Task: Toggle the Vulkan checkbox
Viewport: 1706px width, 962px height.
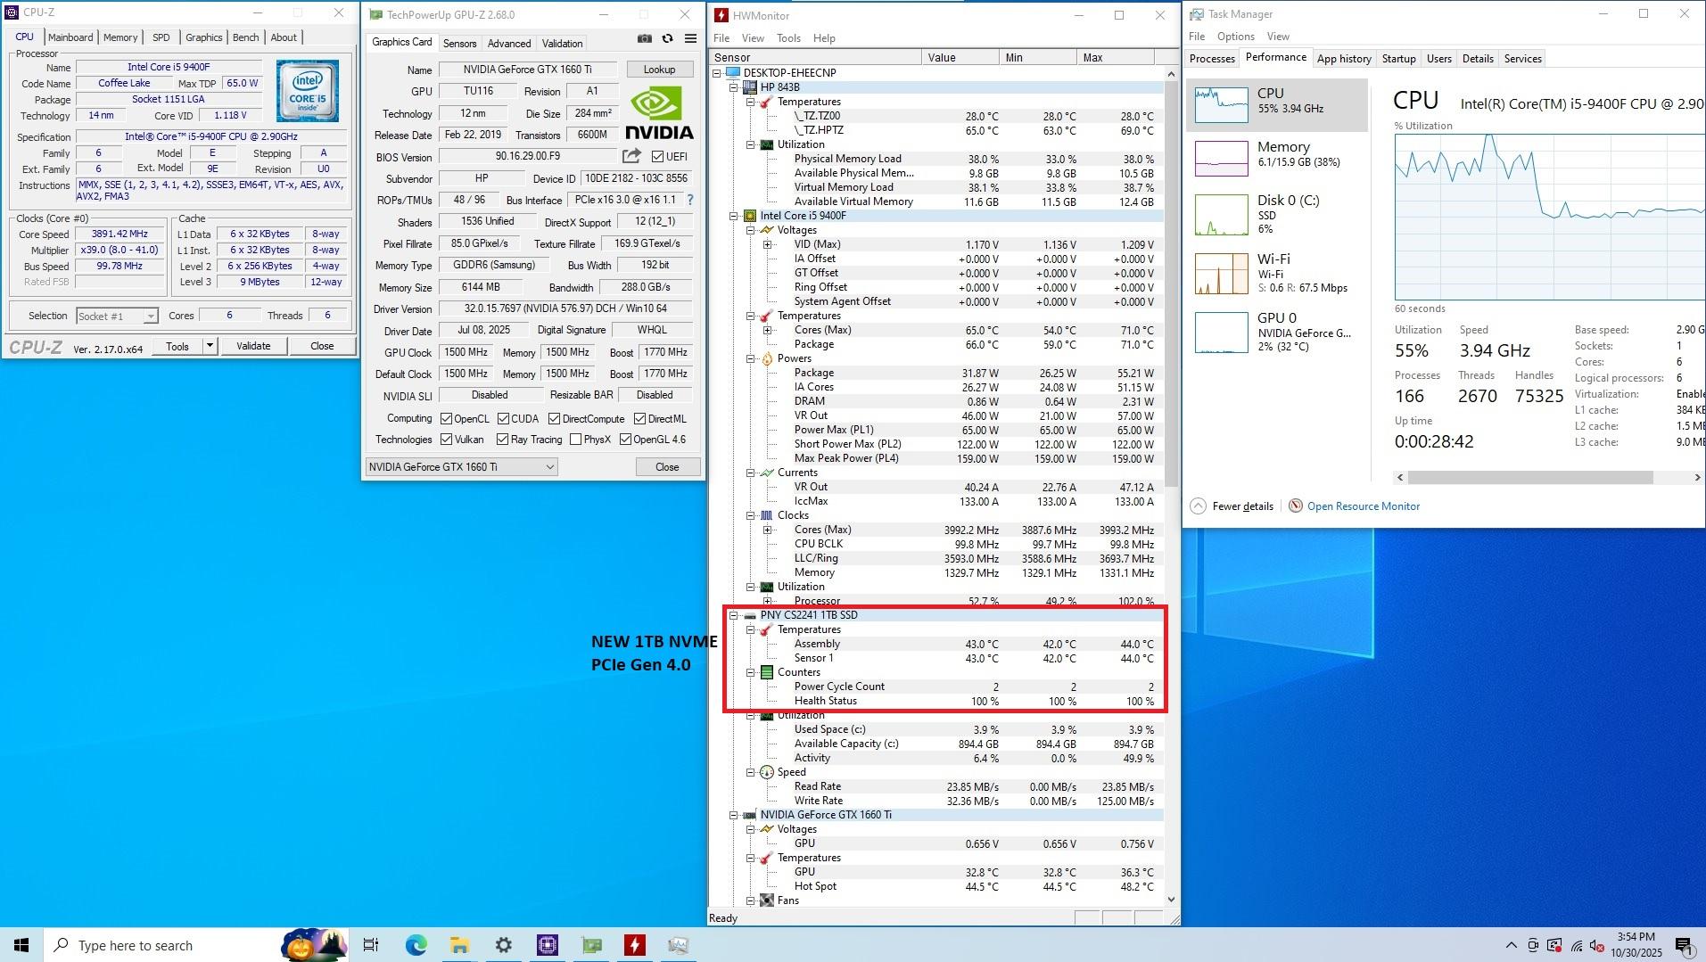Action: click(446, 440)
